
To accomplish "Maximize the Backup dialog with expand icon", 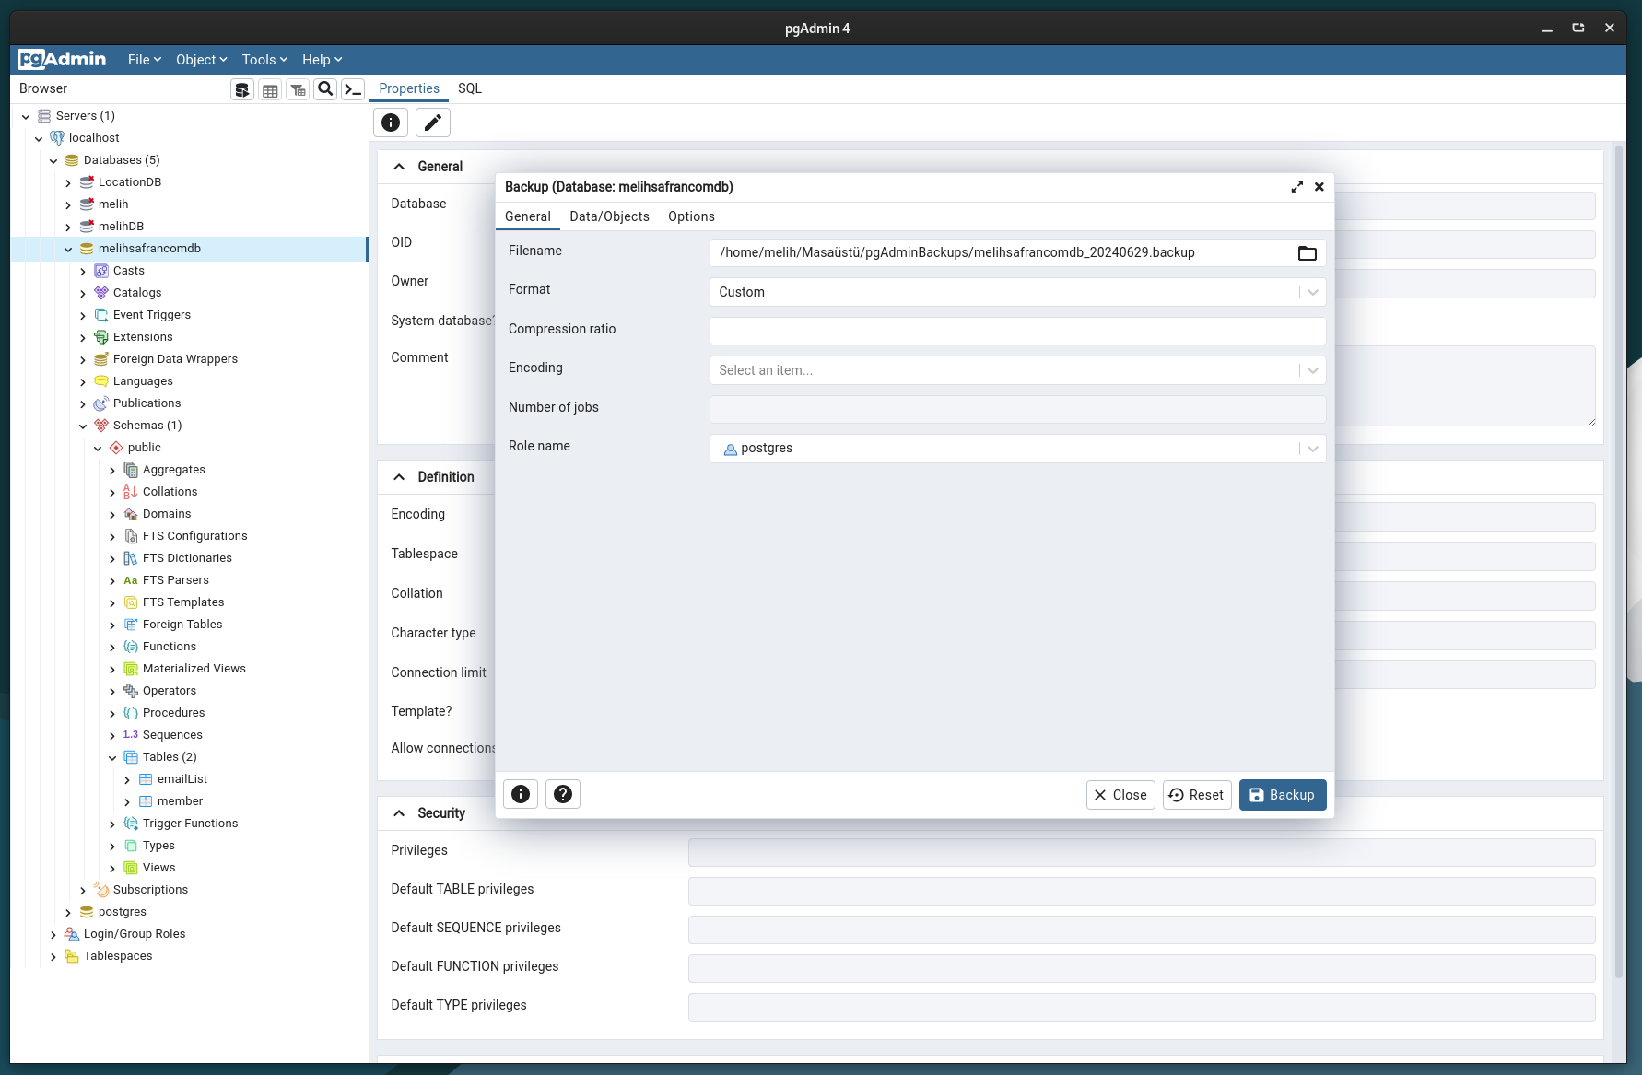I will tap(1296, 187).
